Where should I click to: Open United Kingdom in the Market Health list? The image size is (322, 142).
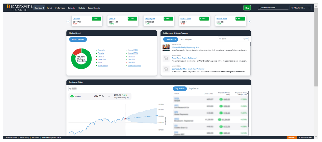point(135,66)
